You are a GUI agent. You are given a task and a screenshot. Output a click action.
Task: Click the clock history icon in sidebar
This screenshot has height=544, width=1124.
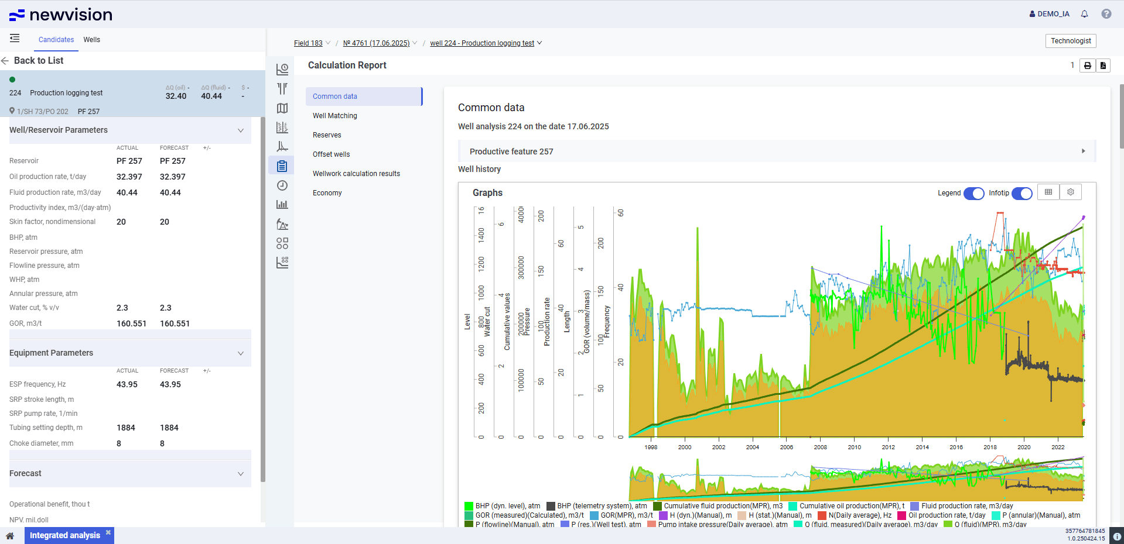click(282, 185)
